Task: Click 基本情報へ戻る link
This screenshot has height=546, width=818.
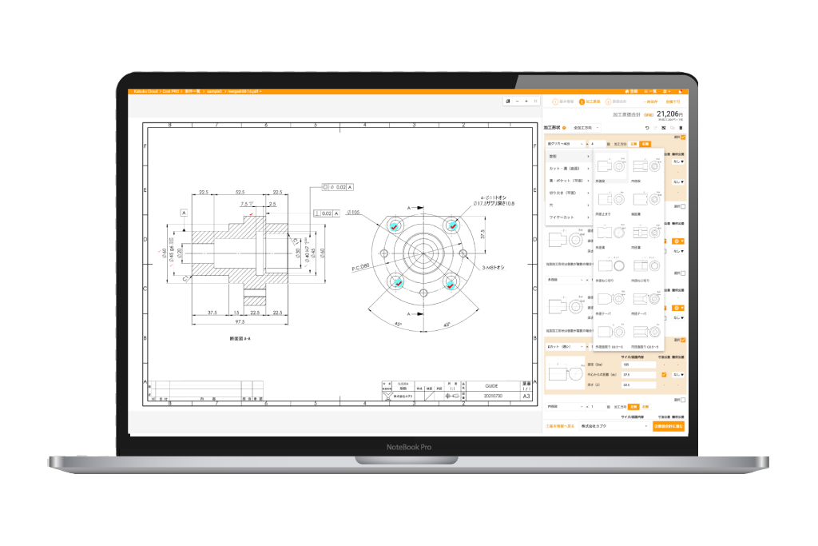Action: pyautogui.click(x=560, y=426)
